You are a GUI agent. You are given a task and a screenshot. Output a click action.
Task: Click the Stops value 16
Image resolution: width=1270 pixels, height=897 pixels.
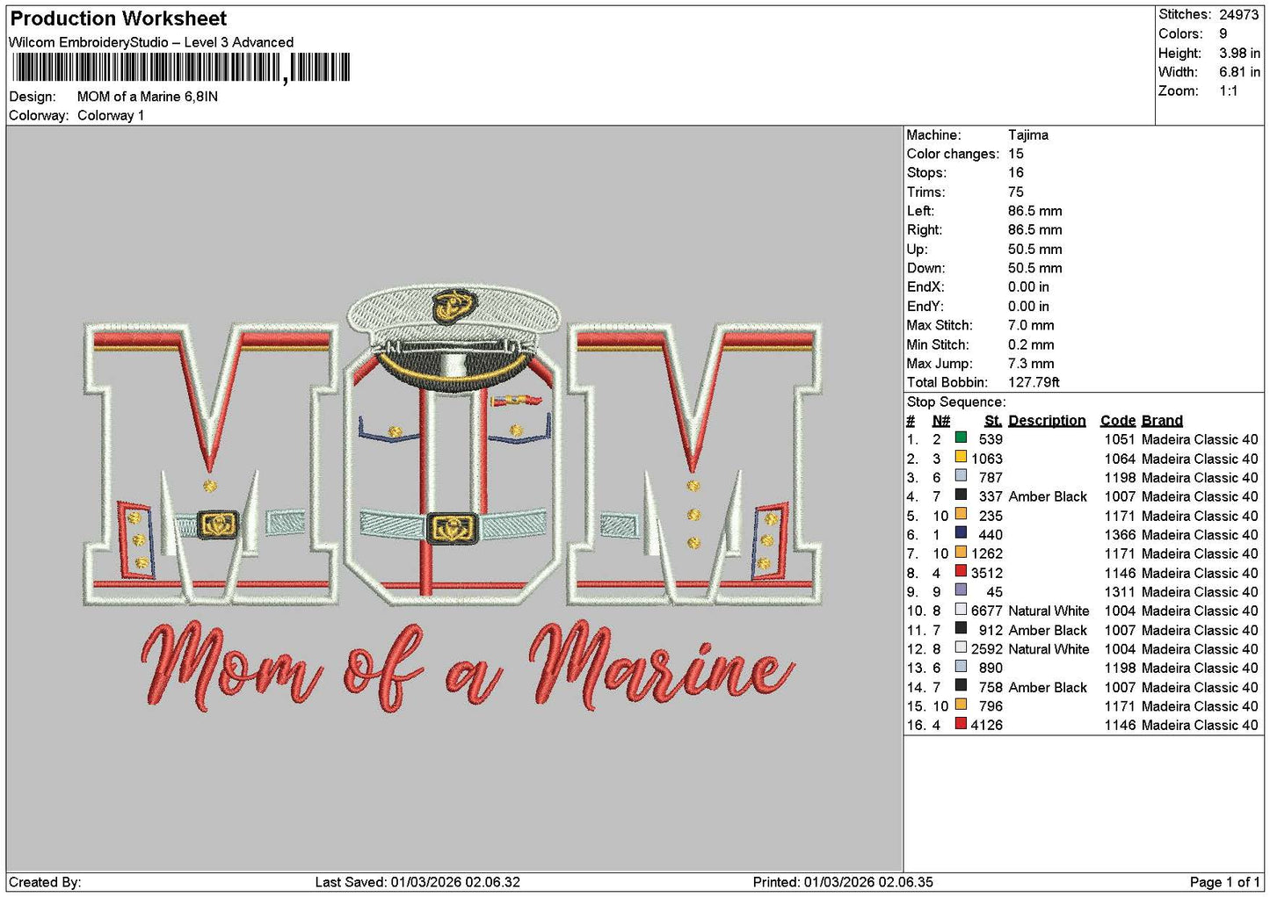[x=1016, y=173]
